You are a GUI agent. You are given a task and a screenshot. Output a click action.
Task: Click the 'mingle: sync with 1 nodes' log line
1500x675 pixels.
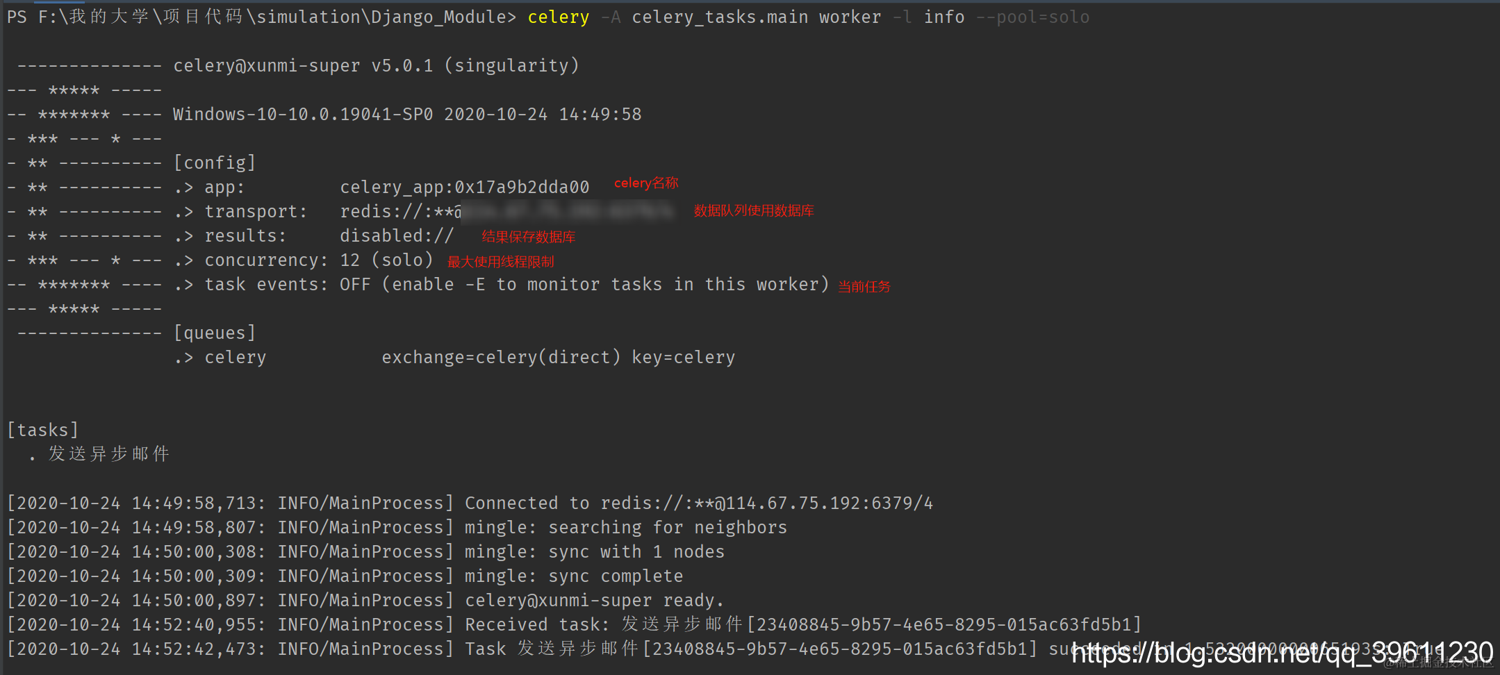point(366,552)
